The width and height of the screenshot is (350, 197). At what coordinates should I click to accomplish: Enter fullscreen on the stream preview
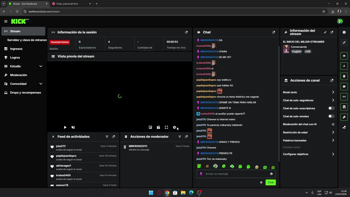166,127
